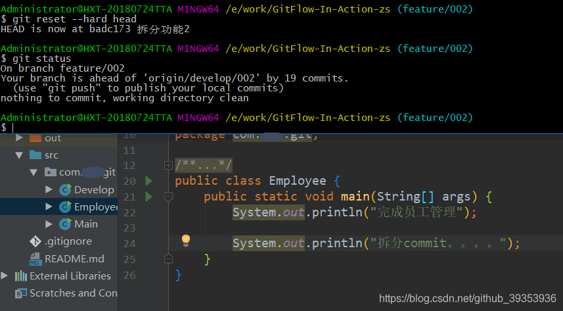Select the src folder label
The height and width of the screenshot is (311, 563).
51,155
